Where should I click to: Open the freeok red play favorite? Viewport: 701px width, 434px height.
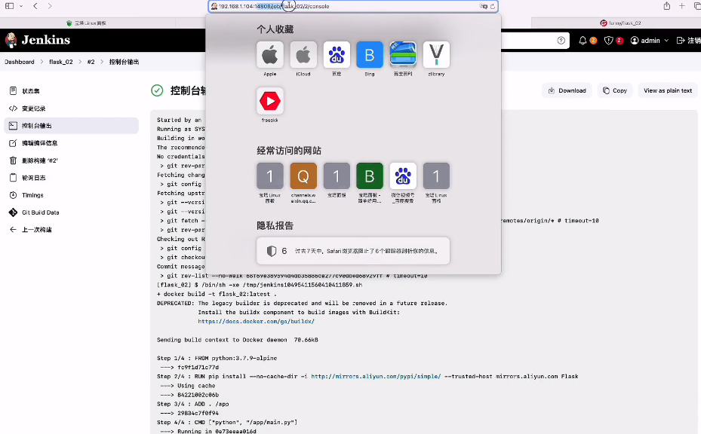click(x=269, y=101)
